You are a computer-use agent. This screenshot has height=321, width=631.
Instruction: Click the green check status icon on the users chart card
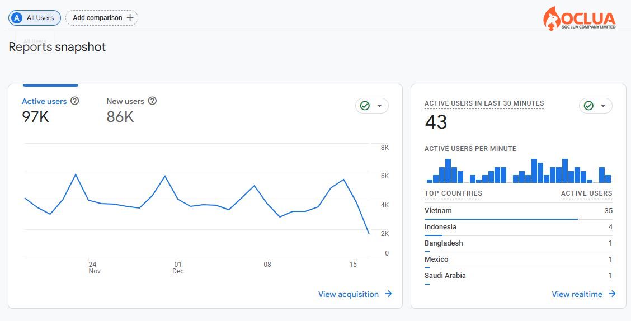click(365, 106)
